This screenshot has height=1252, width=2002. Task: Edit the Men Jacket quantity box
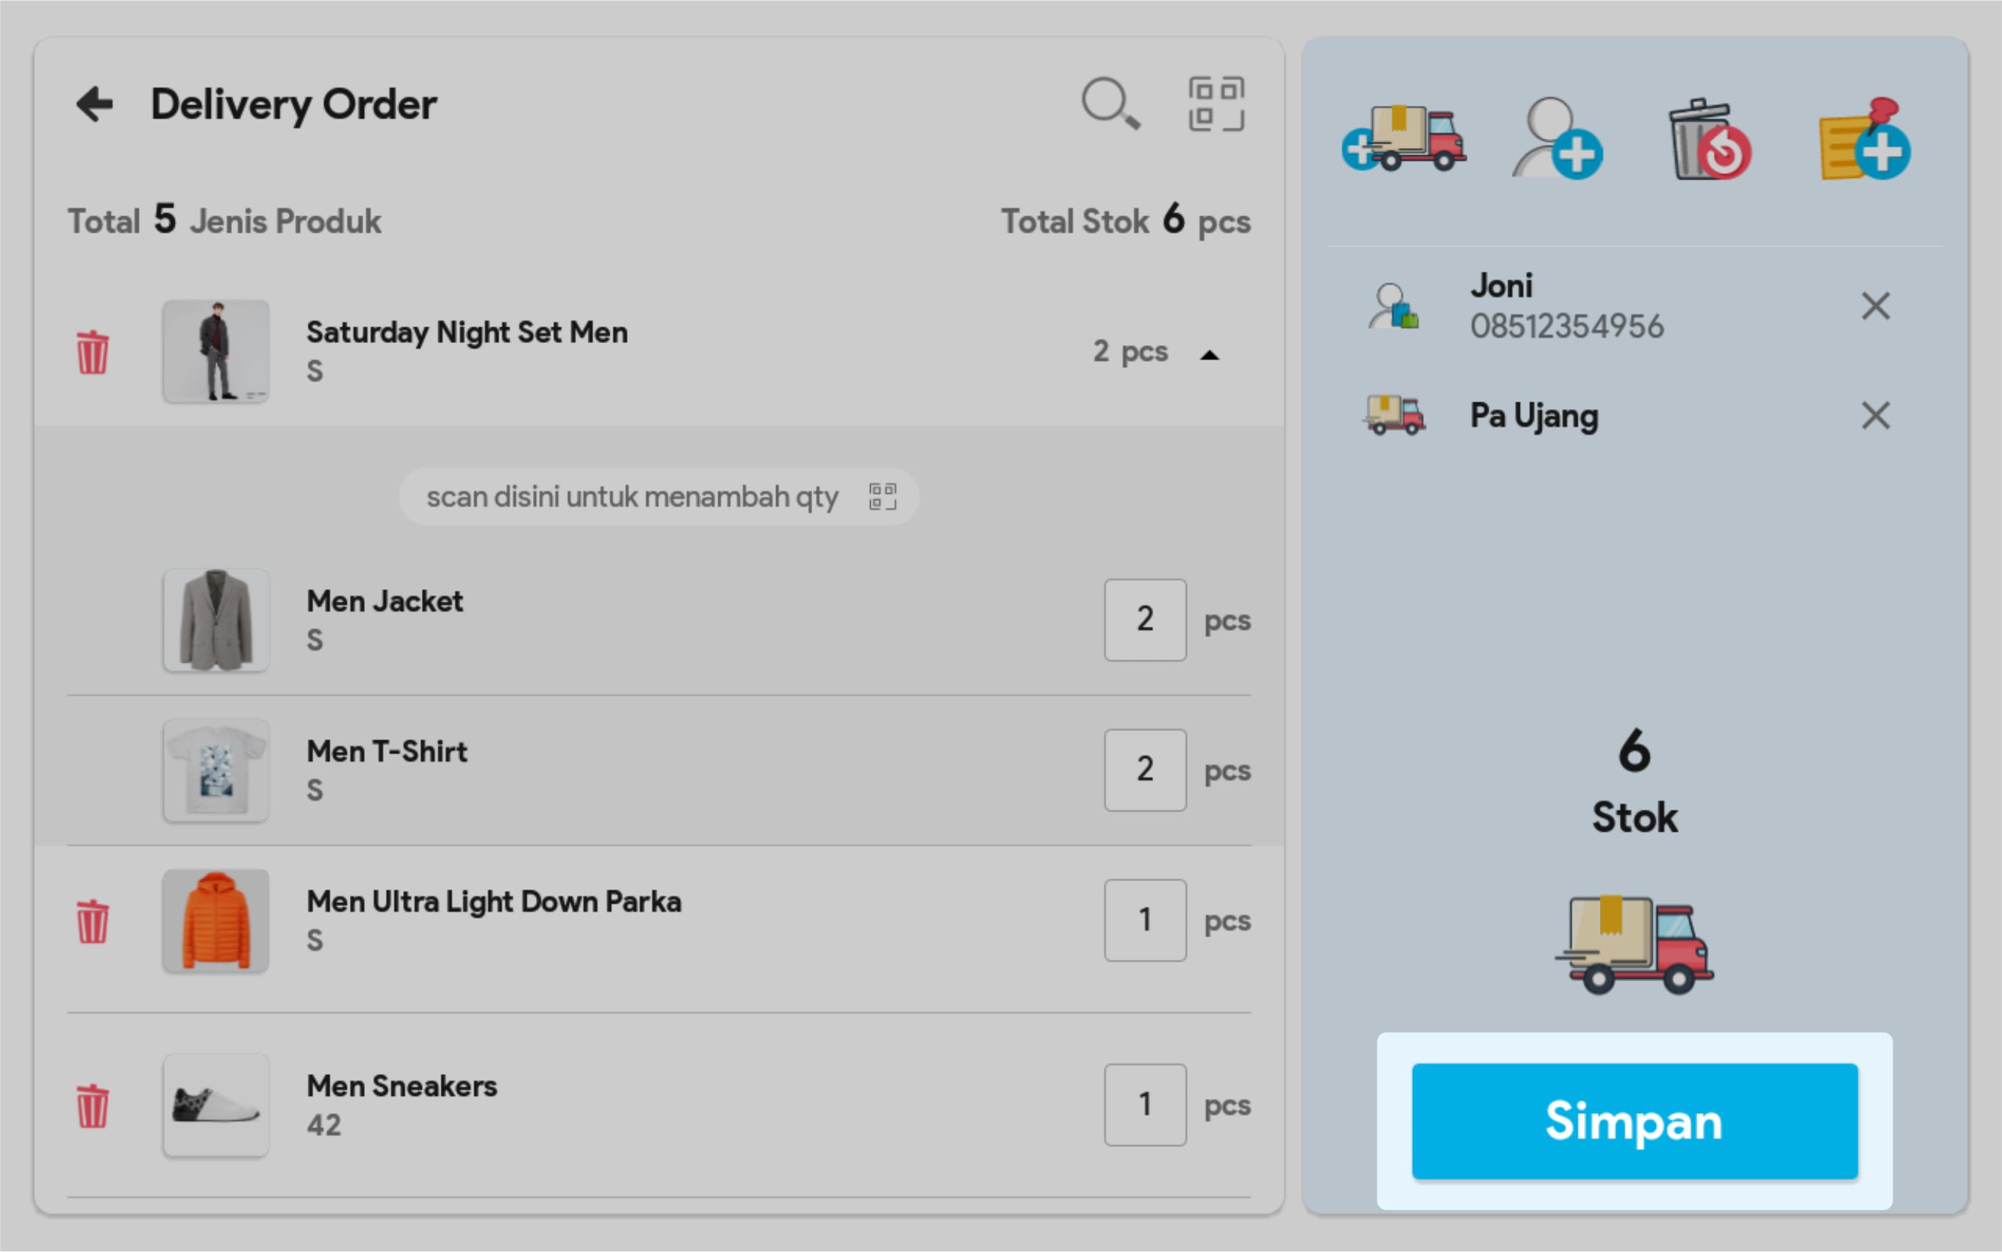1144,619
